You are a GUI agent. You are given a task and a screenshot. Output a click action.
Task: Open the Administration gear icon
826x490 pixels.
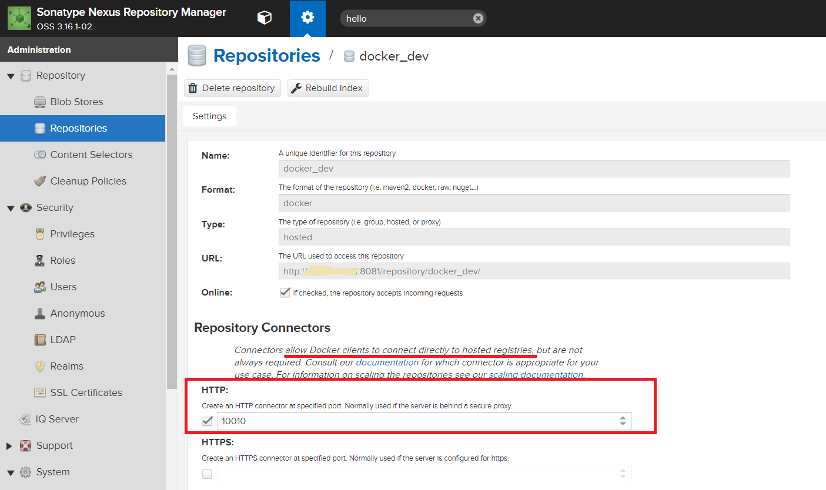coord(307,18)
